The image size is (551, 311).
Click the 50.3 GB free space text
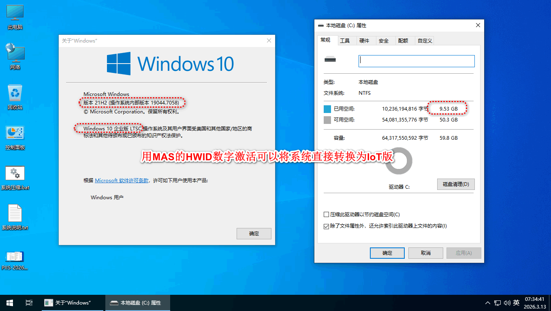pos(448,120)
